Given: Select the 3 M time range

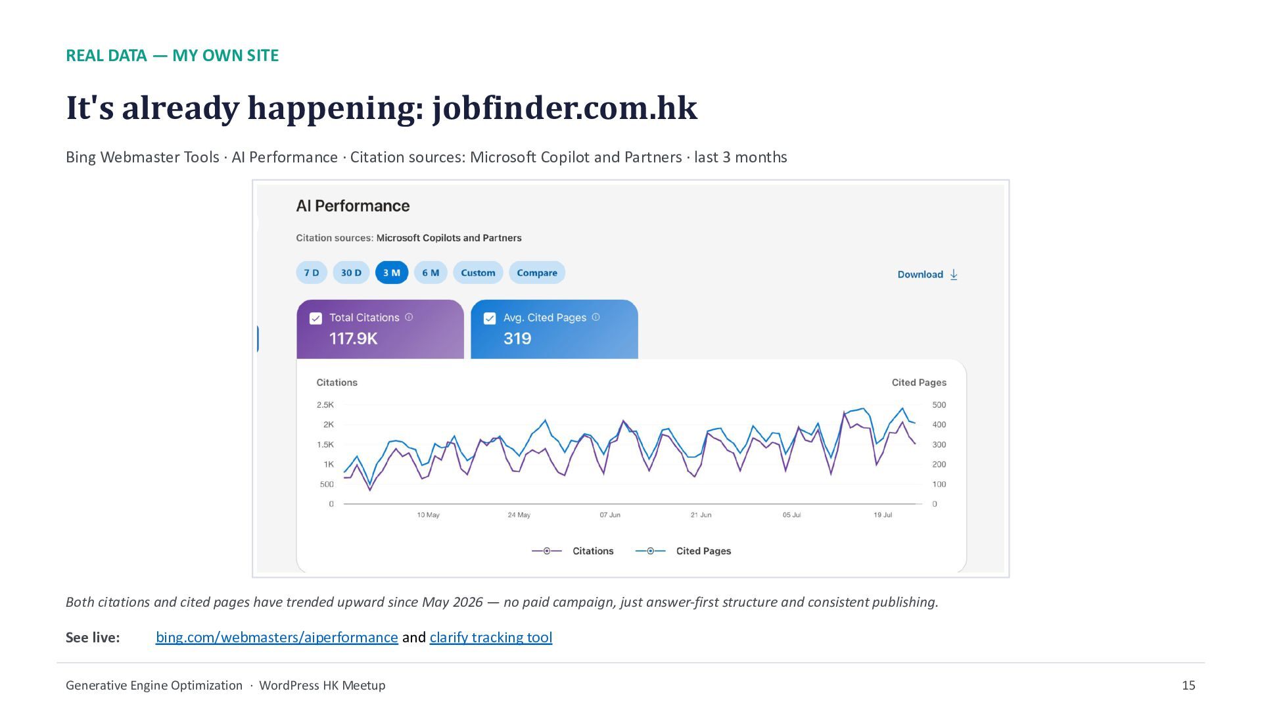Looking at the screenshot, I should pyautogui.click(x=392, y=273).
